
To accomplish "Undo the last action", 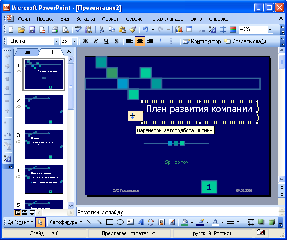I will click(145, 30).
